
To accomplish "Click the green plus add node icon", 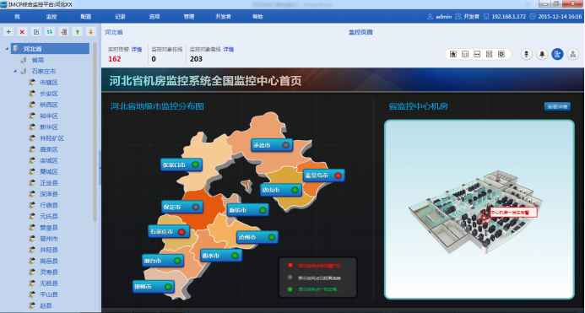I will [x=8, y=32].
